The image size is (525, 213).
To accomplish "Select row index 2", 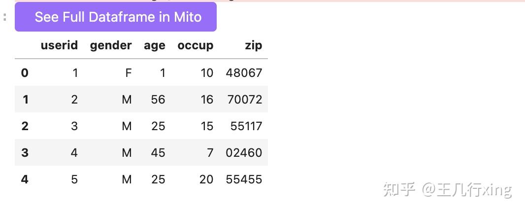I will pyautogui.click(x=25, y=126).
